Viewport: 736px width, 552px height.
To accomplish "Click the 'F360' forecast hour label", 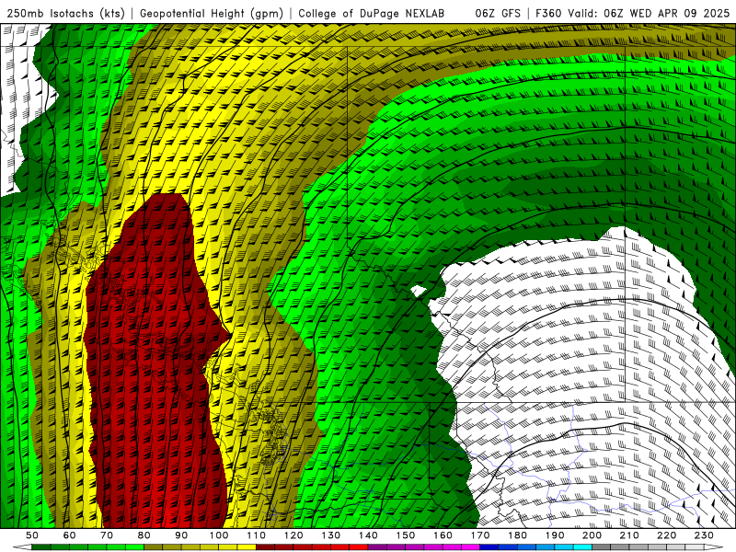I will [x=549, y=14].
